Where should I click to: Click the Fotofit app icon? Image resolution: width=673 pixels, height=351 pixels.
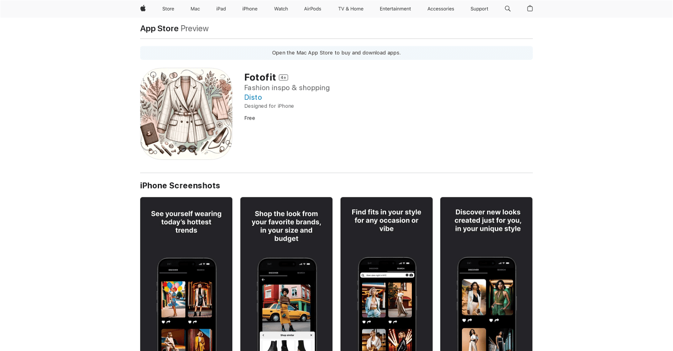coord(186,114)
